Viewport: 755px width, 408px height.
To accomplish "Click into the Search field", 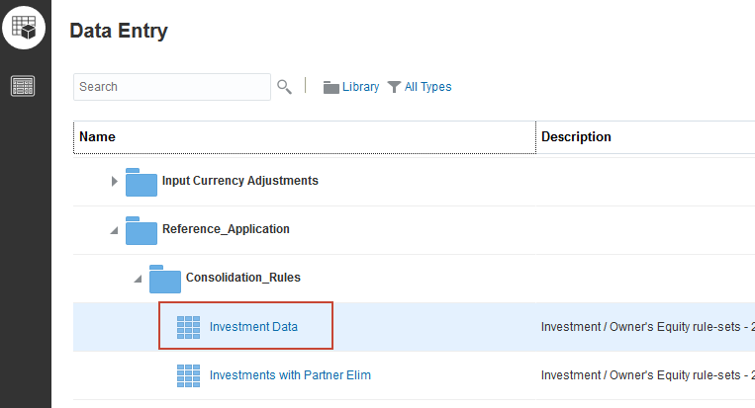I will tap(172, 87).
